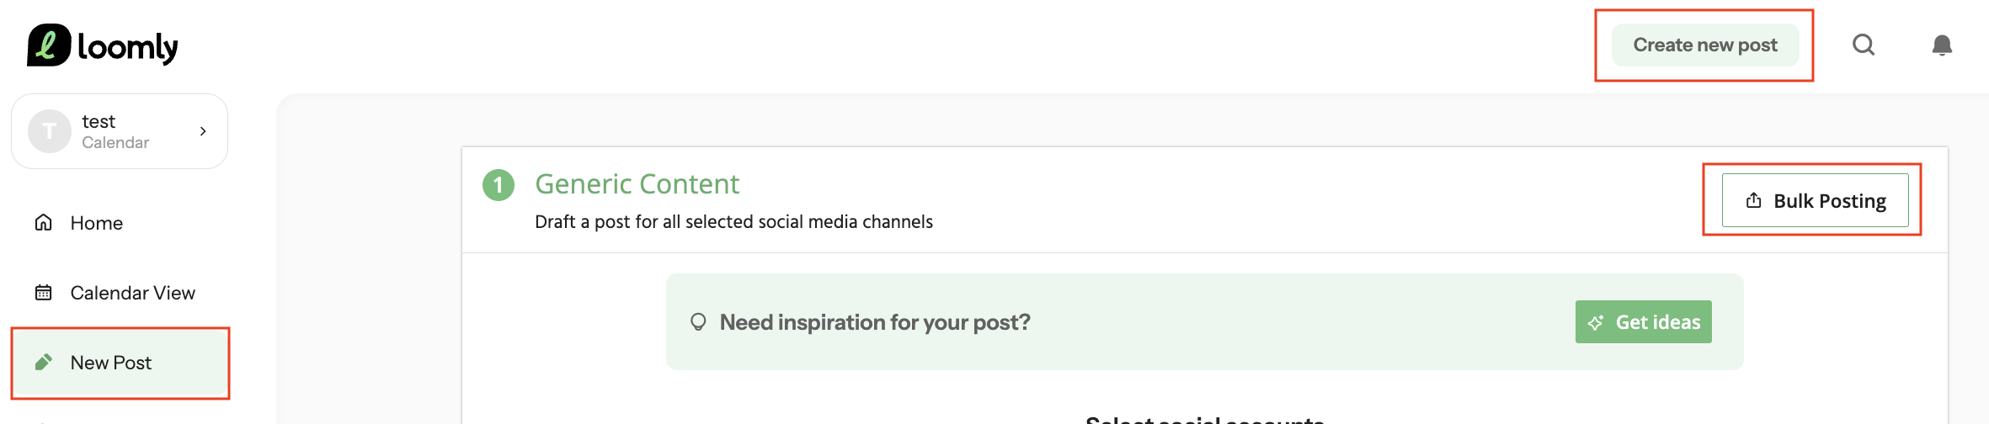Click the Get ideas button
The image size is (1989, 424).
click(1644, 321)
